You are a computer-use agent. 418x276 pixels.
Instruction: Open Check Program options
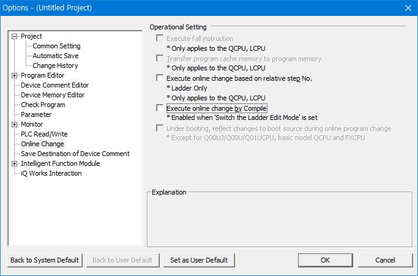click(43, 105)
